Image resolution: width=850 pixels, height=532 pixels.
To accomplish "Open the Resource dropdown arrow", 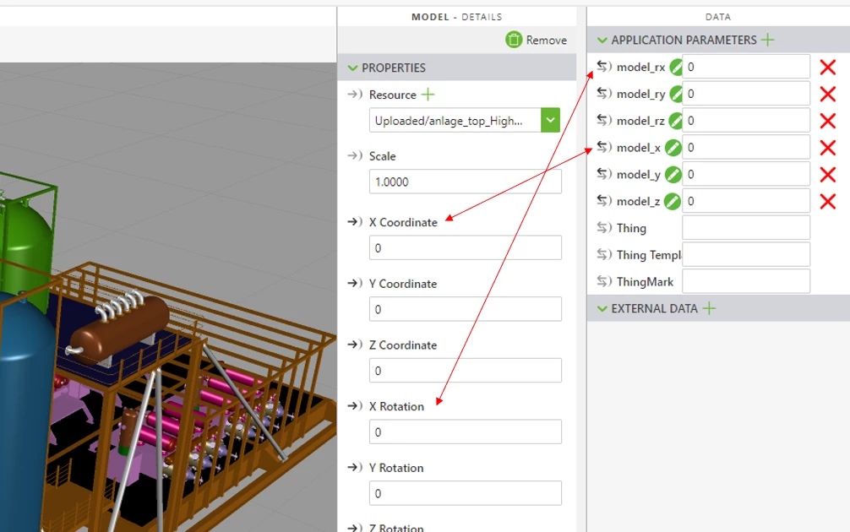I will pos(550,120).
